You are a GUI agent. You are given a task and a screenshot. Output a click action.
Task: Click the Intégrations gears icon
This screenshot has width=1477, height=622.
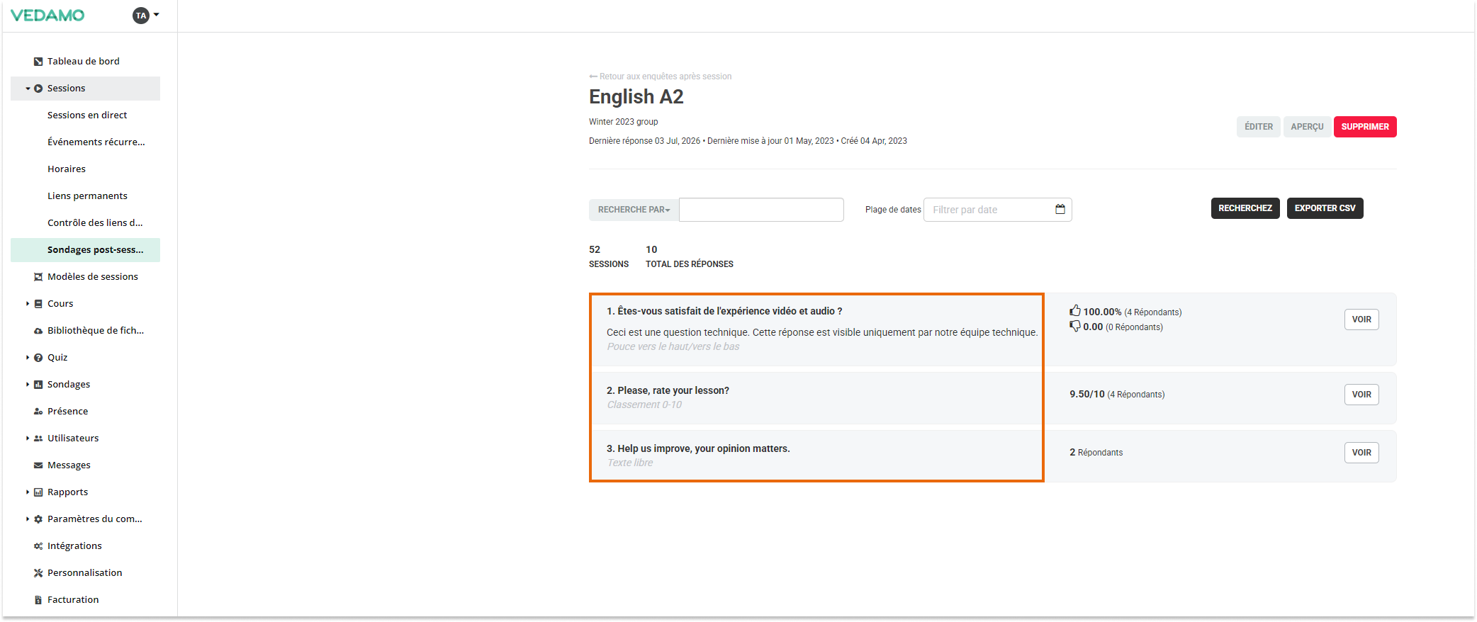pos(38,546)
